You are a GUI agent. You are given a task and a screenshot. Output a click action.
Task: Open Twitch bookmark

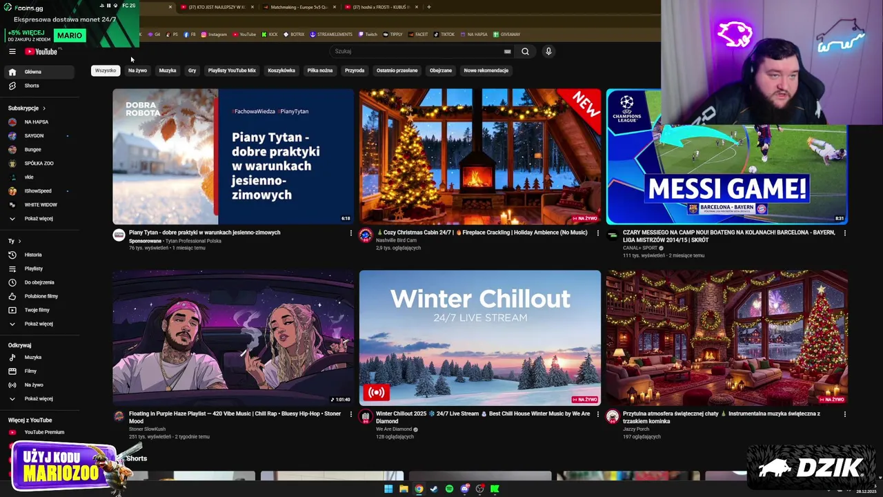pos(368,35)
